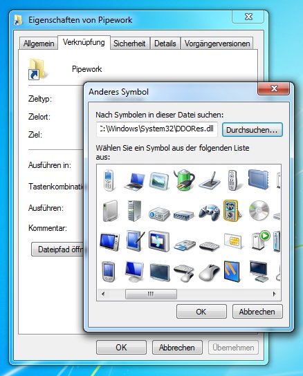Click the icon file path field
Viewport: 303px width, 376px height.
pos(157,129)
